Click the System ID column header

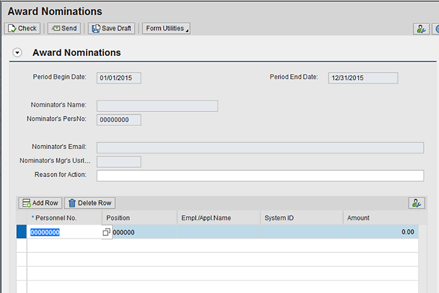pyautogui.click(x=301, y=218)
